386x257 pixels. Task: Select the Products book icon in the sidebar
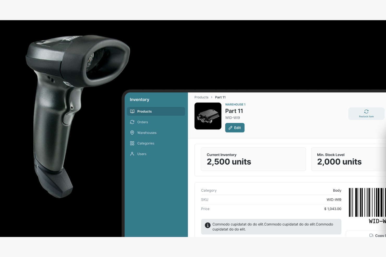132,111
